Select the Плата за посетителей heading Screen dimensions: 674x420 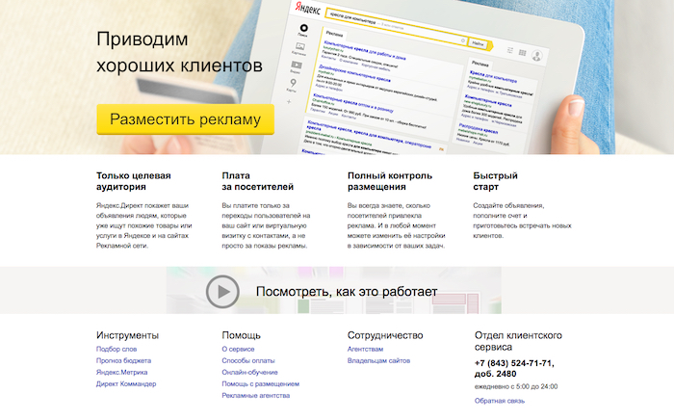coord(257,181)
